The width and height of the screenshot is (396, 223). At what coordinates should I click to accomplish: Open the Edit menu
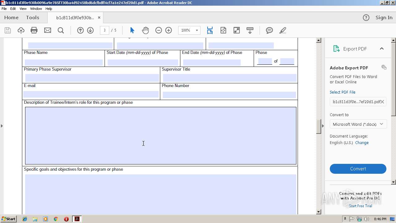click(13, 9)
